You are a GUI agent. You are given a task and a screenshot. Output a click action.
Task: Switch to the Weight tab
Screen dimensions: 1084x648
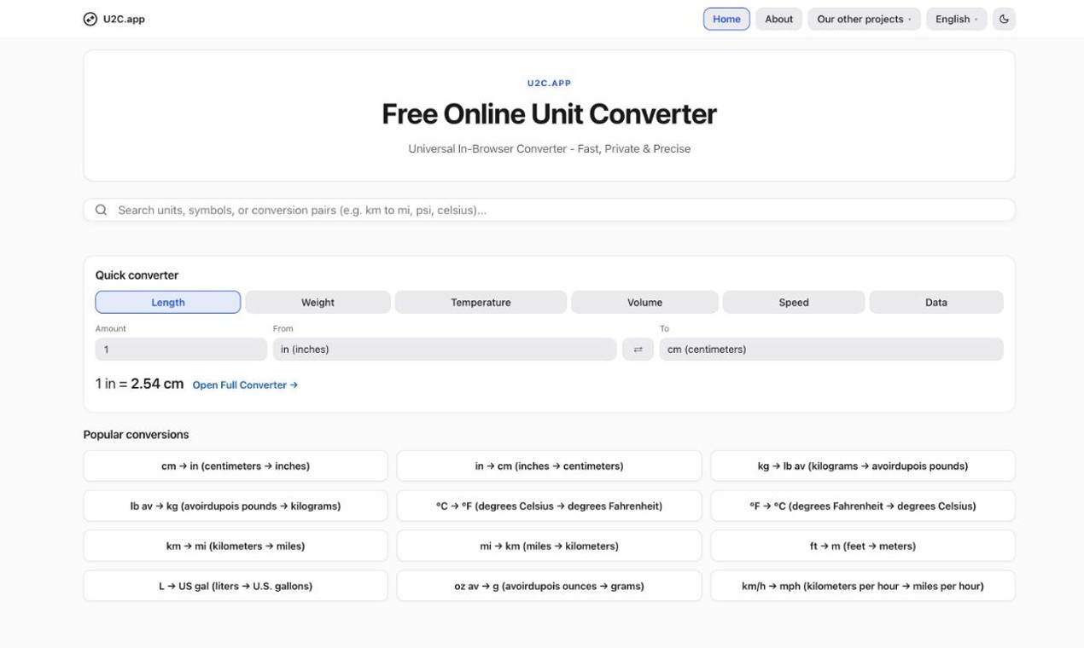coord(318,302)
